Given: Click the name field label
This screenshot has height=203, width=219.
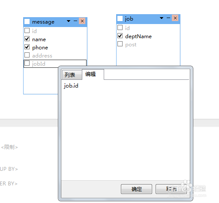Looking at the screenshot, I should 39,39.
